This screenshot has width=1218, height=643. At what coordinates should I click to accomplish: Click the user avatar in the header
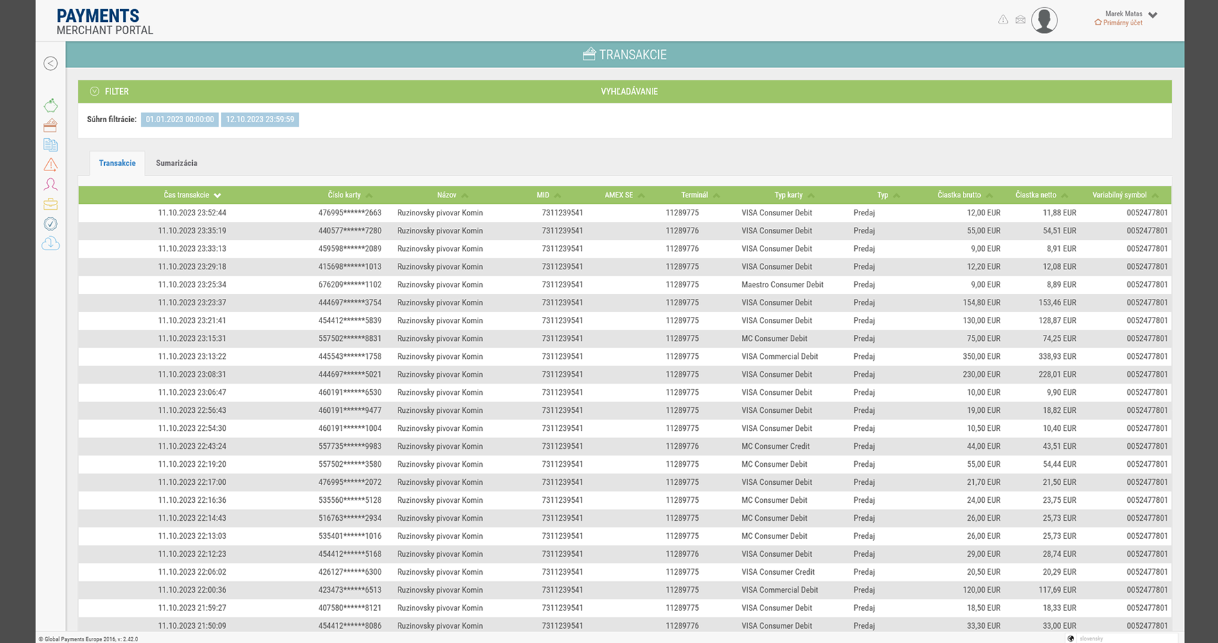click(1044, 20)
